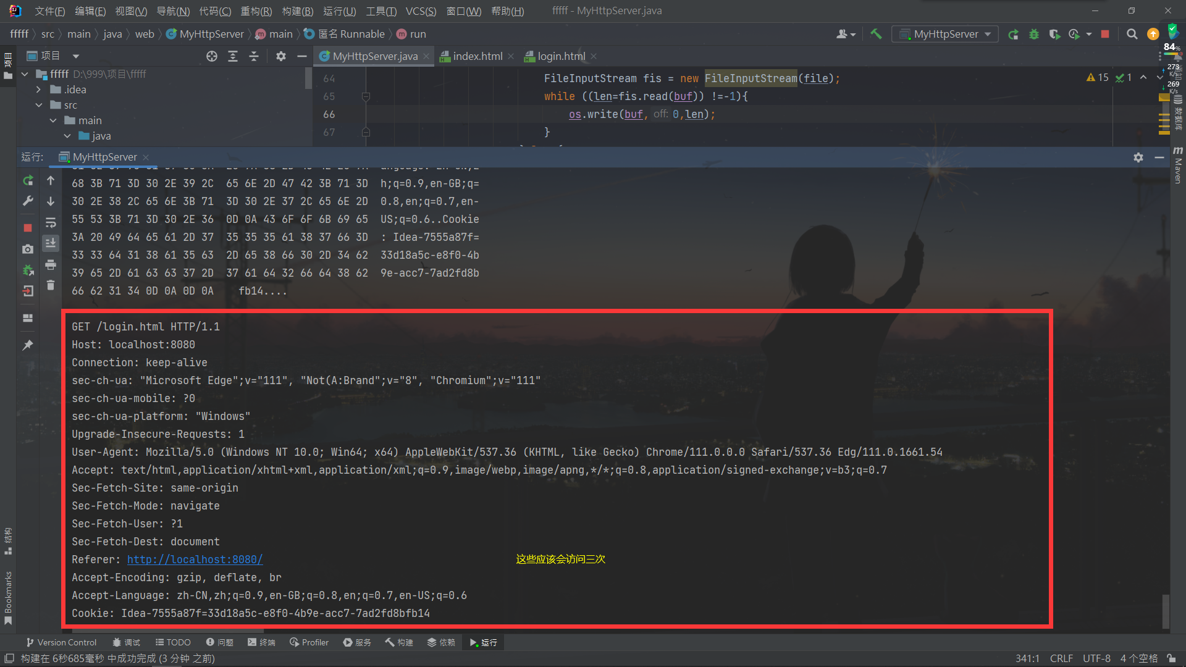Open the Profiler tool window button
The image size is (1186, 667).
coord(309,642)
